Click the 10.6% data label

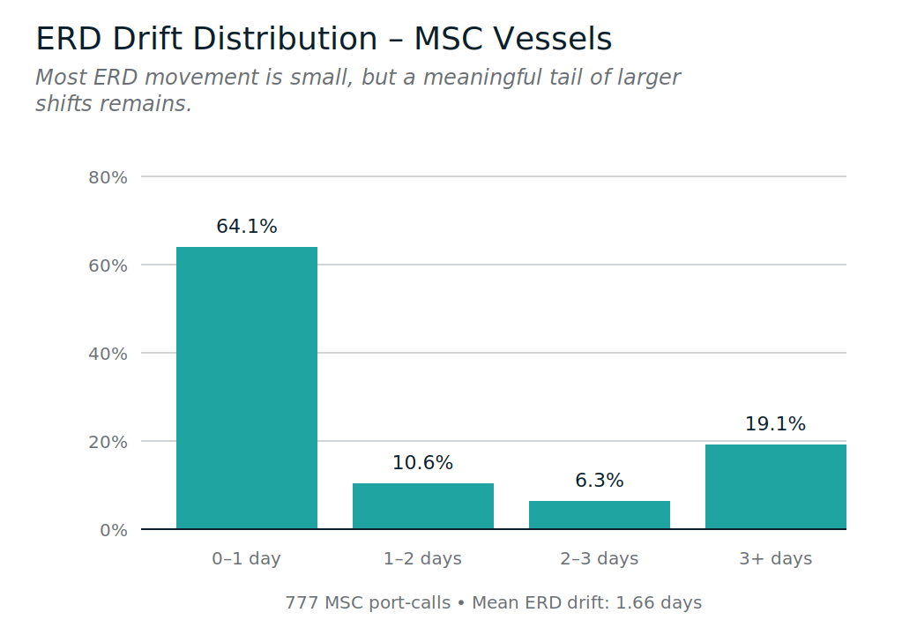click(x=423, y=463)
